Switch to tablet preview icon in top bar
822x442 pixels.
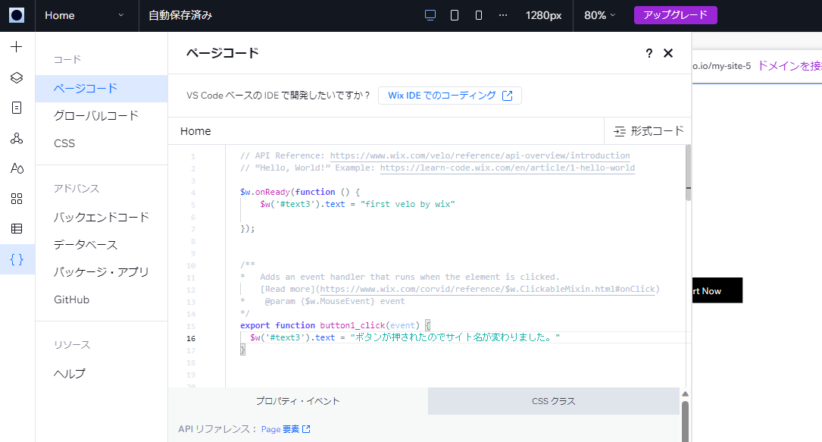pyautogui.click(x=454, y=14)
